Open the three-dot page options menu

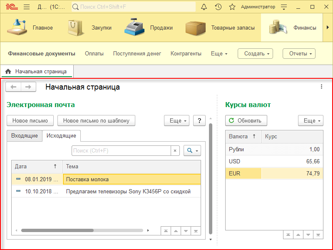pos(321,86)
